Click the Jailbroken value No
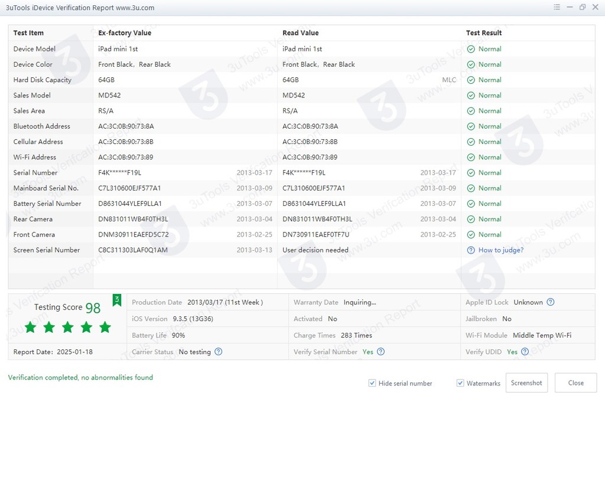This screenshot has height=478, width=605. (506, 319)
